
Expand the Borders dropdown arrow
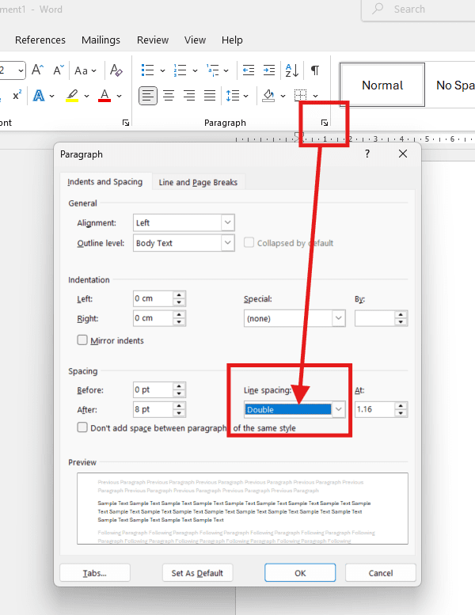click(315, 96)
